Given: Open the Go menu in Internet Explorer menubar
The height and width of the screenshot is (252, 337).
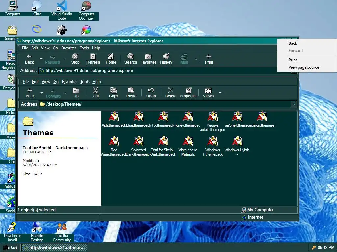Looking at the screenshot, I should click(55, 48).
